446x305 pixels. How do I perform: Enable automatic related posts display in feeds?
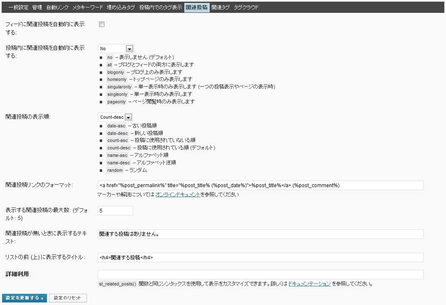click(101, 24)
